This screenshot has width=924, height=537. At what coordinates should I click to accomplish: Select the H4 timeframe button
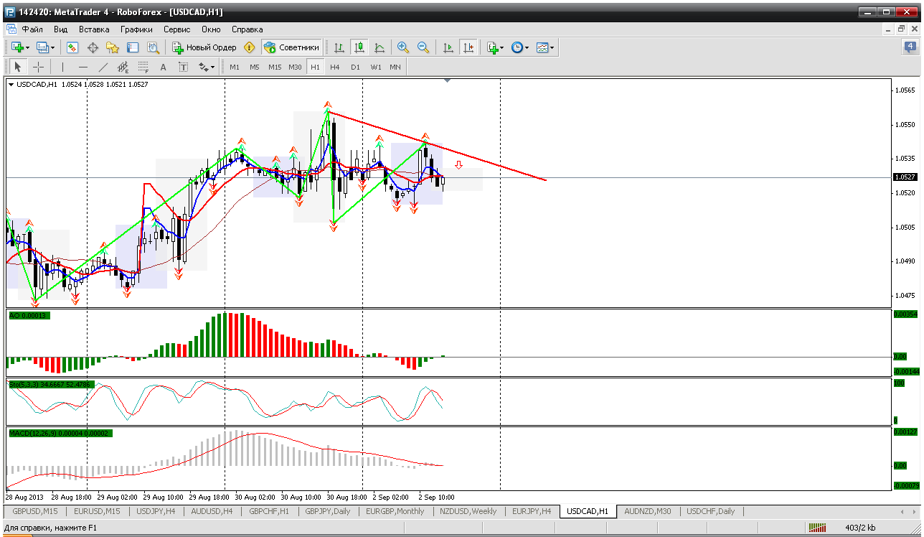click(x=335, y=67)
